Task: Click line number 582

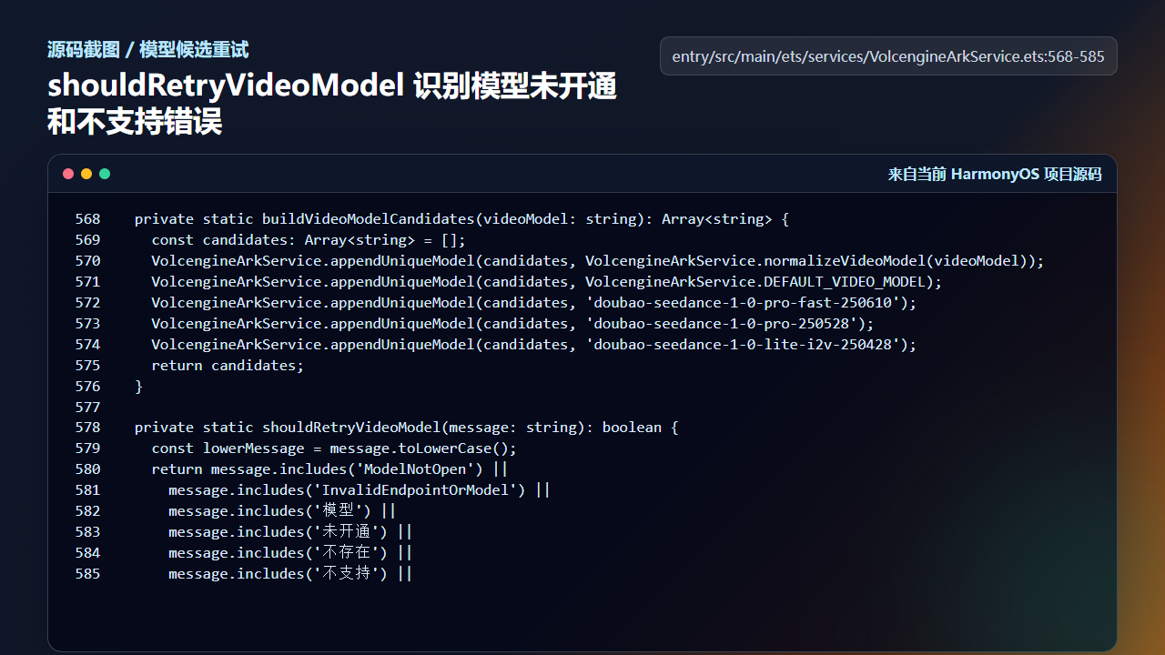Action: (88, 511)
